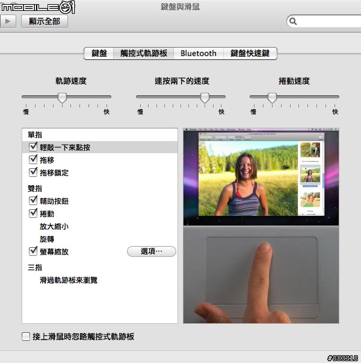
Task: Toggle the 輕敲一下來點按 checkbox
Action: [x=33, y=147]
